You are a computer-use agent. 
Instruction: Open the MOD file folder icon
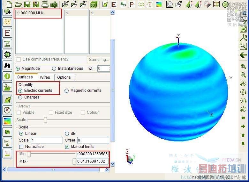click(65, 4)
